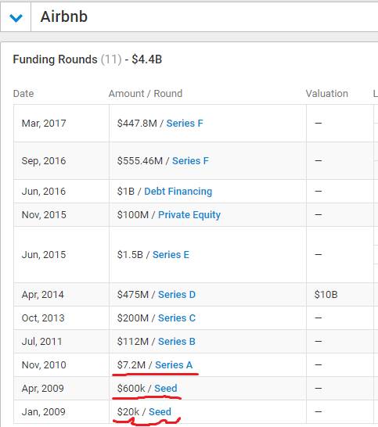Screen dimensions: 378x427
Task: Open the Series B round link
Action: click(177, 342)
